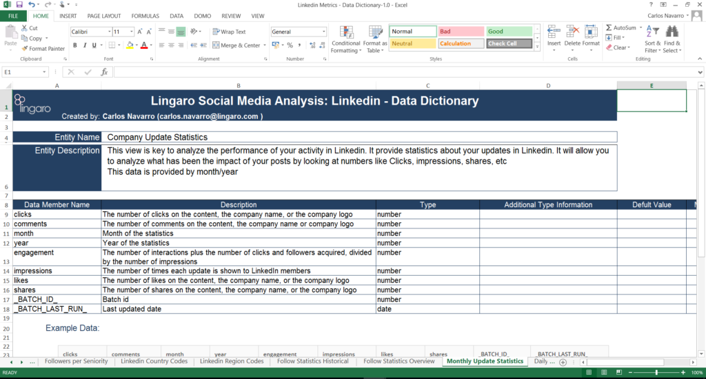706x379 pixels.
Task: Activate Format Painter
Action: coord(43,49)
